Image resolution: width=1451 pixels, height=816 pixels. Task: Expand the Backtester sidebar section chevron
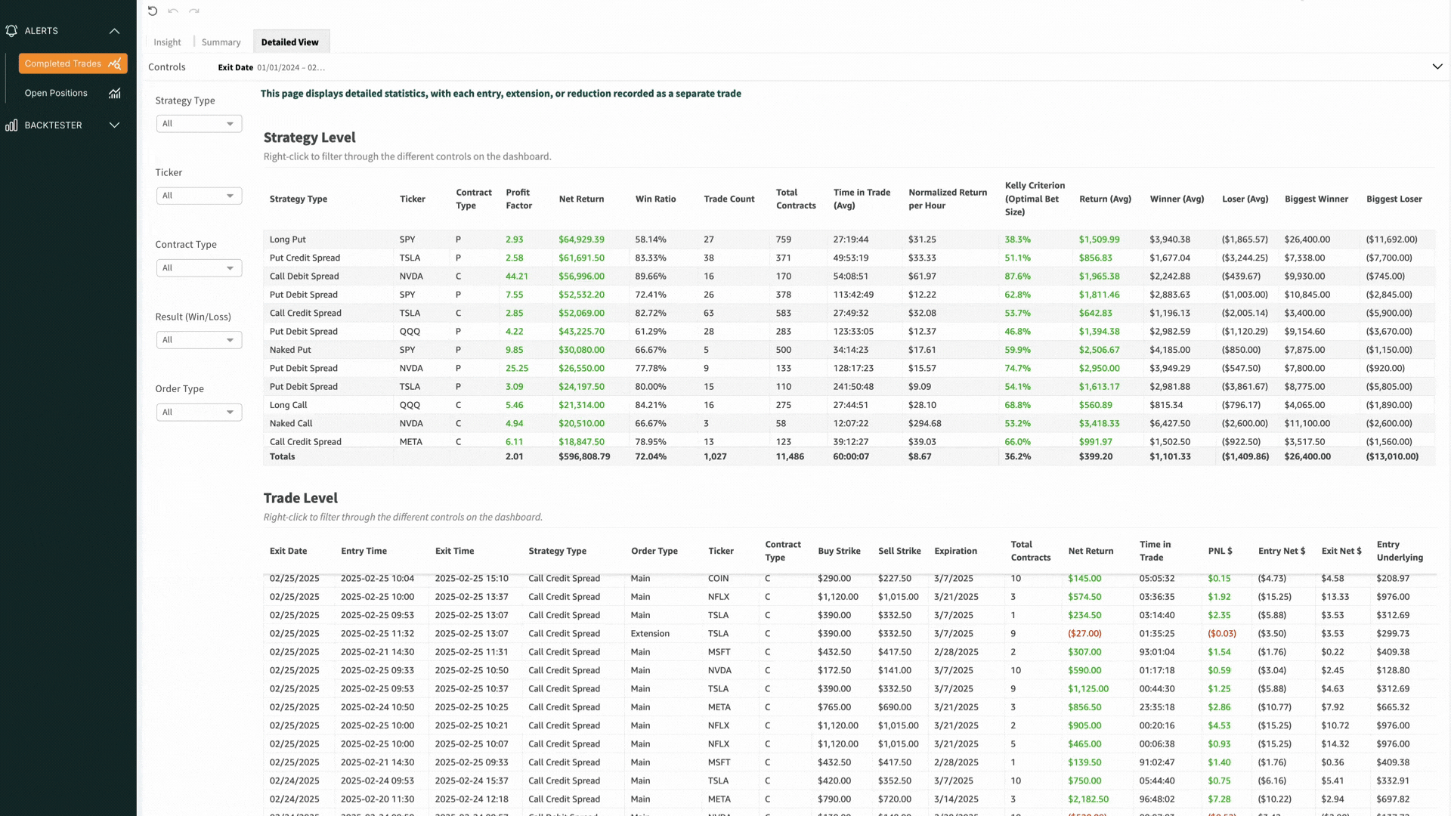pos(114,125)
